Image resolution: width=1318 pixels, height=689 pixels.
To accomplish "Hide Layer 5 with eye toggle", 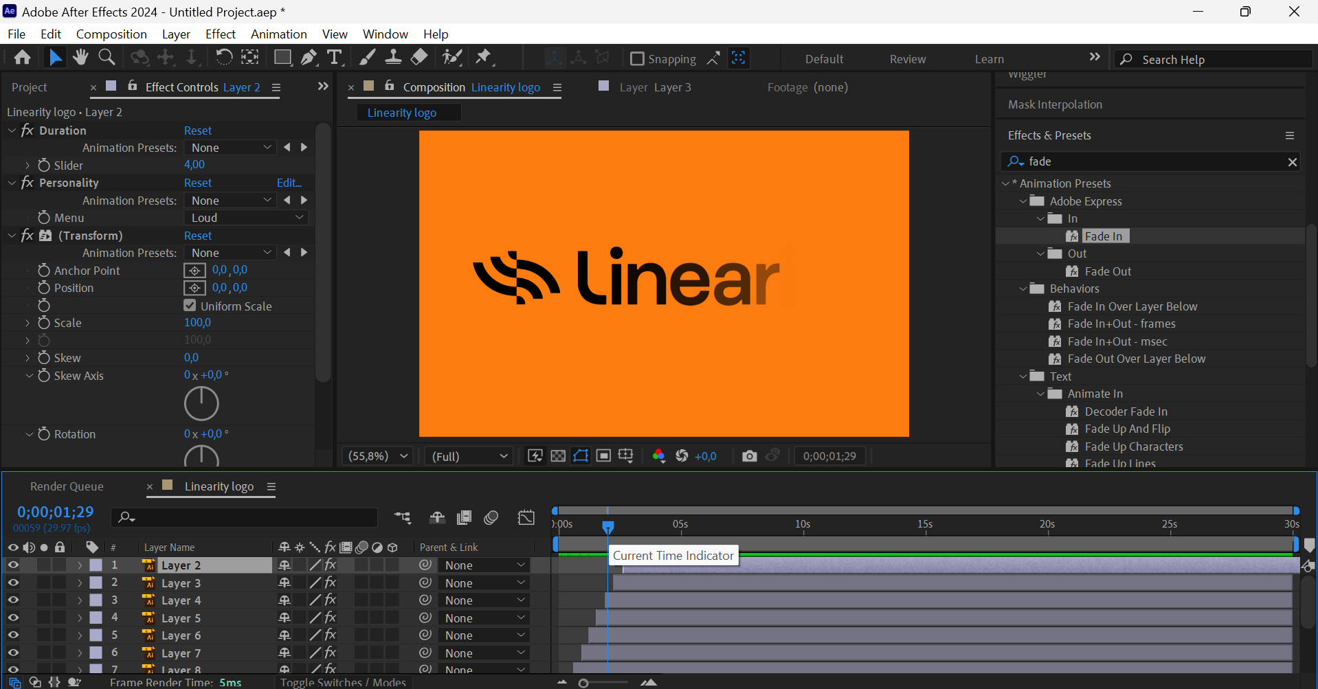I will tap(13, 618).
